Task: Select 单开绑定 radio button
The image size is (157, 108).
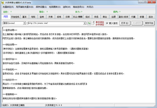Action: [94, 22]
